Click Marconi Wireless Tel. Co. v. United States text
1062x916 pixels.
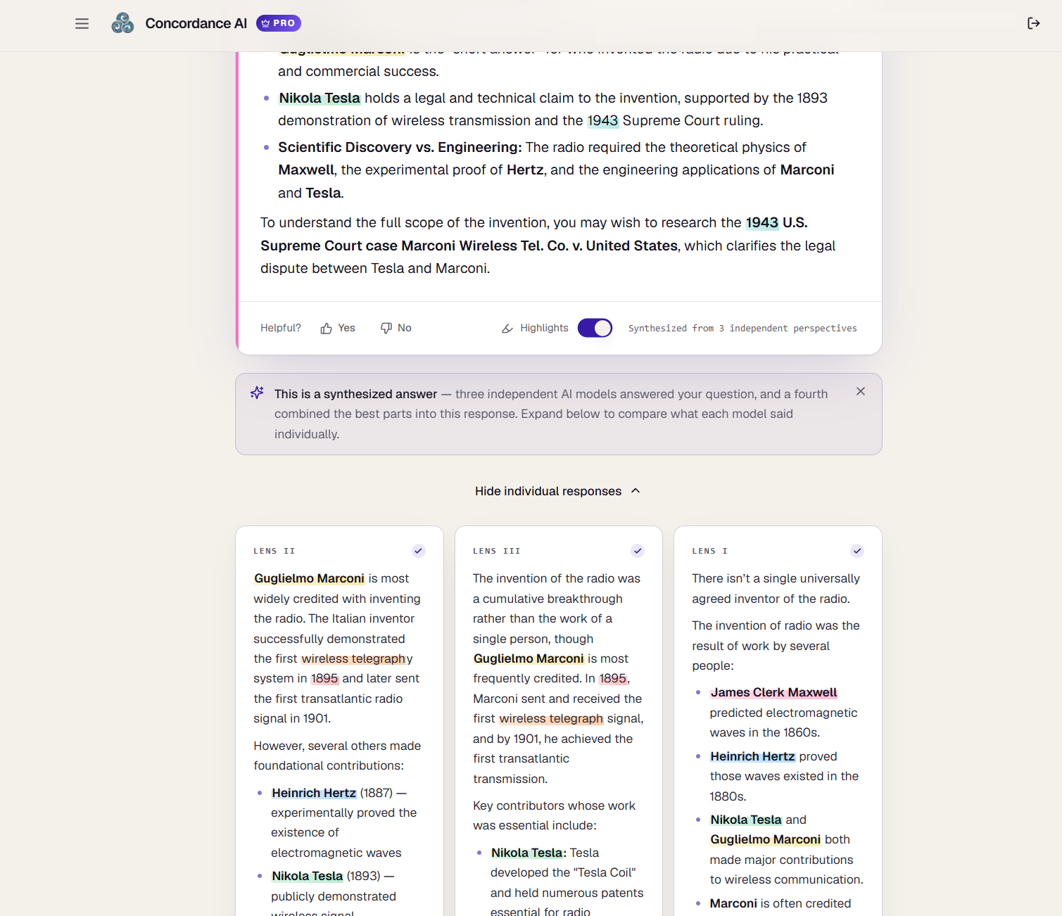(539, 246)
